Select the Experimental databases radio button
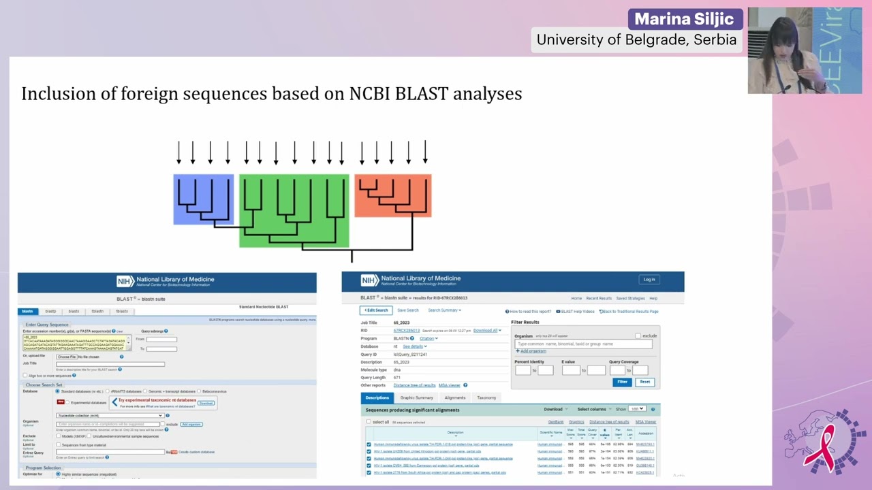 (67, 402)
